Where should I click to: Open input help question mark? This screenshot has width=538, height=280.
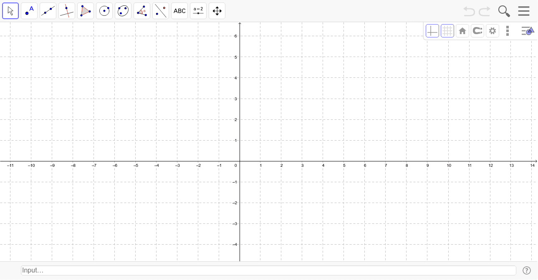(527, 270)
